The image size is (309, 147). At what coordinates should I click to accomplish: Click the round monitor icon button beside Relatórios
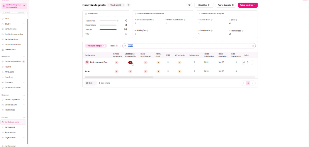click(x=189, y=5)
